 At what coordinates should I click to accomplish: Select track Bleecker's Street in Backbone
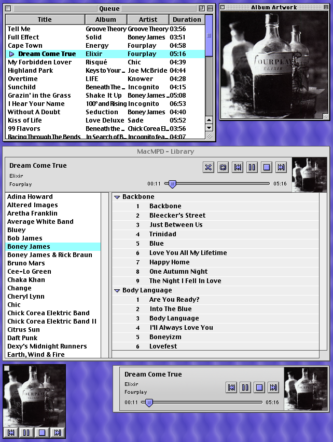tap(215, 216)
